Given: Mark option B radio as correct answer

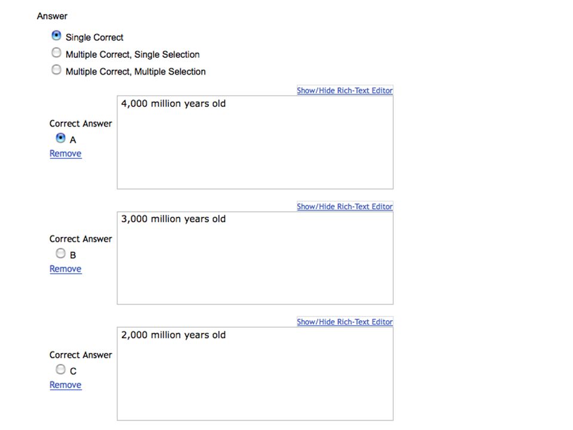Looking at the screenshot, I should (x=61, y=253).
